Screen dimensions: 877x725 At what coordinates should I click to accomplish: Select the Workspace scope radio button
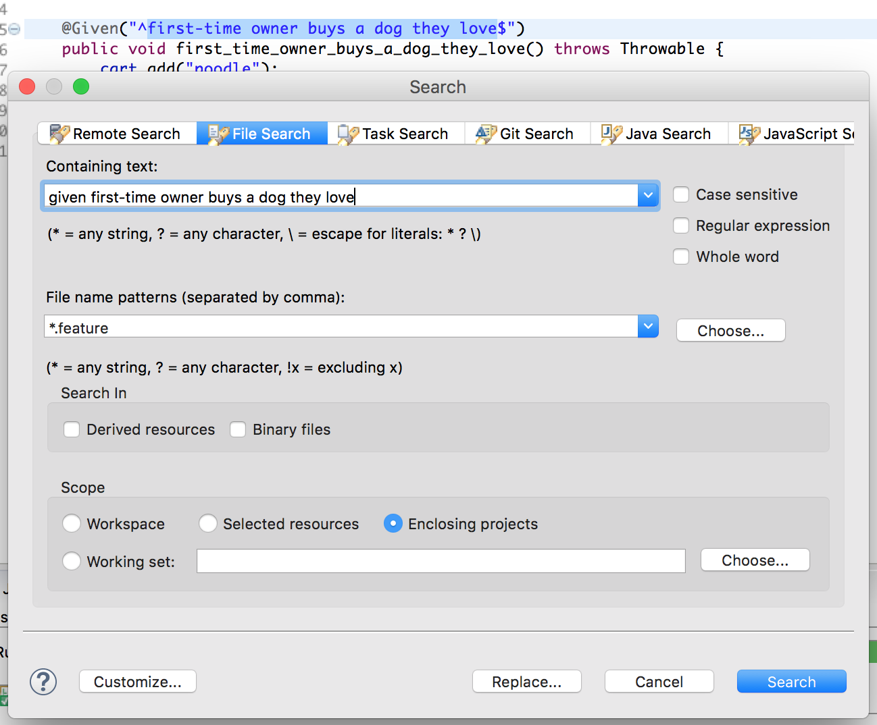coord(72,523)
